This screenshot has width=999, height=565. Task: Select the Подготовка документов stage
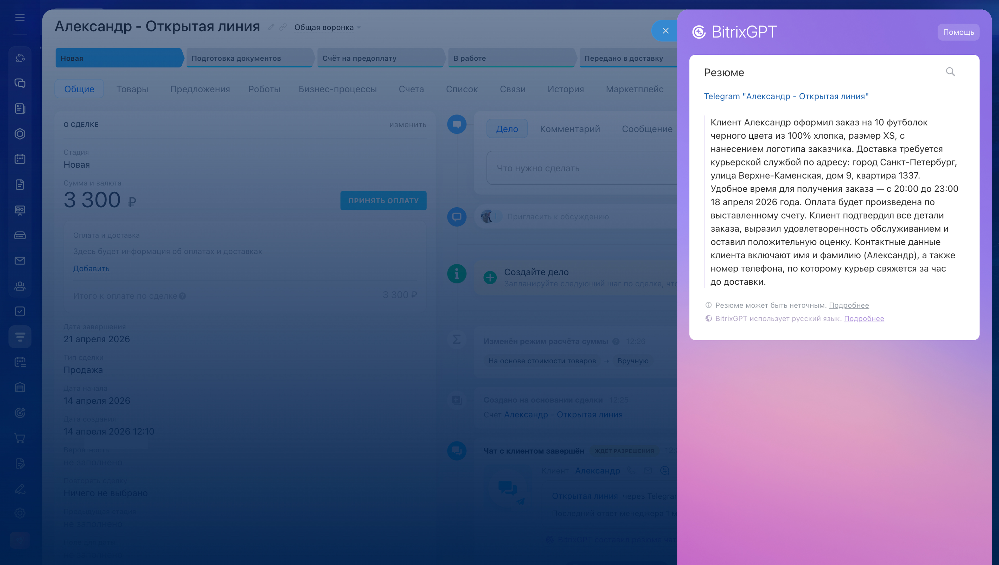[250, 58]
